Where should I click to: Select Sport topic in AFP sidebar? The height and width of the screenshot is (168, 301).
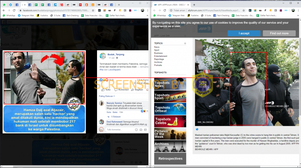pos(157,50)
